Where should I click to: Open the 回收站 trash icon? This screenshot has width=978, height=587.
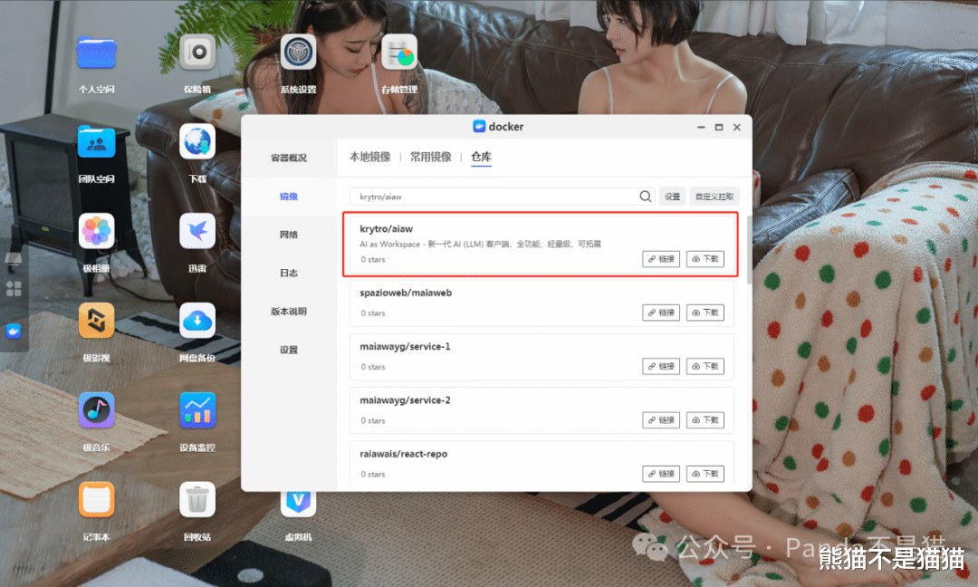tap(197, 500)
